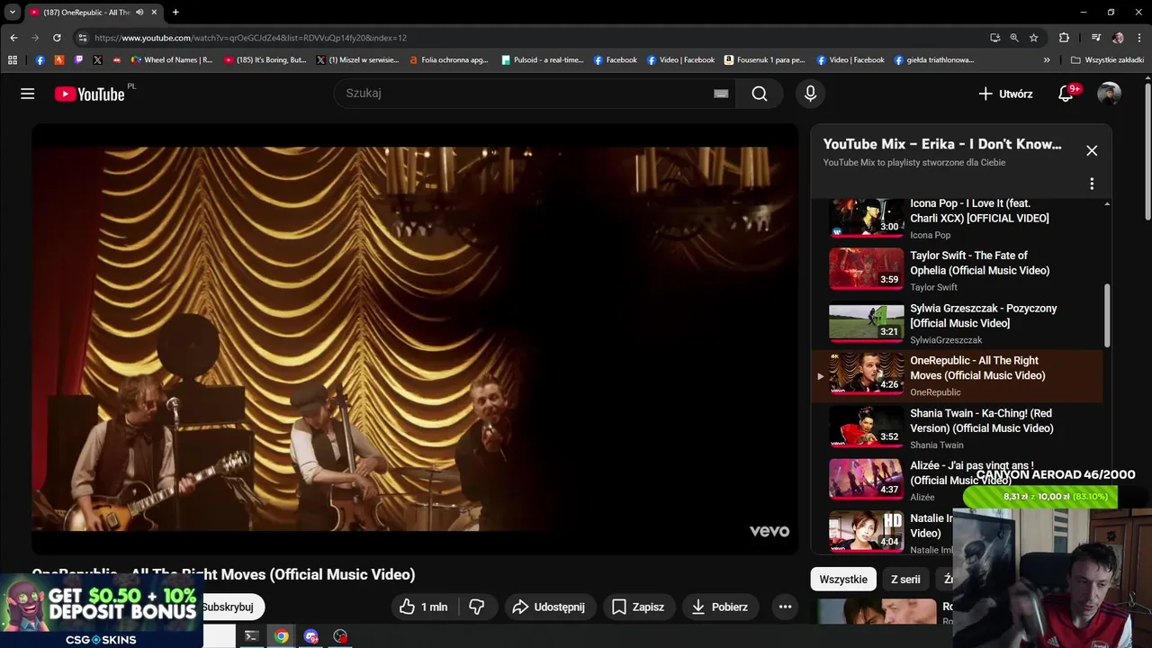Play Icona Pop - I Love It from playlist
Screen dimensions: 1152x648
click(x=958, y=219)
